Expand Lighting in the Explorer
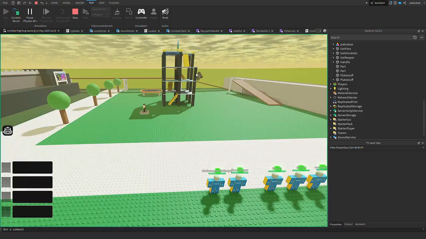The height and width of the screenshot is (239, 426). (x=331, y=88)
